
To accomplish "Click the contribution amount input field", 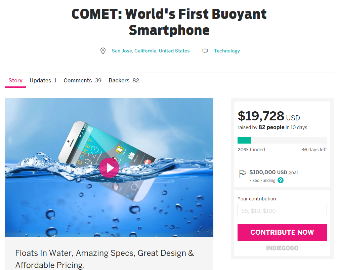I will (x=282, y=210).
